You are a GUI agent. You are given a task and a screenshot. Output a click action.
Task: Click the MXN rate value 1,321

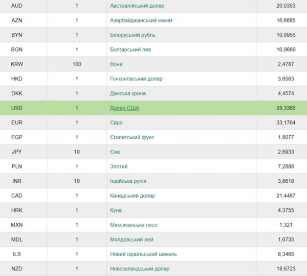[286, 225]
